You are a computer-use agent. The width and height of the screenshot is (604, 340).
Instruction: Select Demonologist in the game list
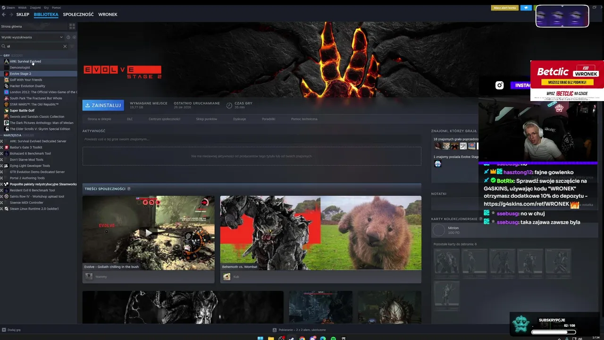coord(38,68)
